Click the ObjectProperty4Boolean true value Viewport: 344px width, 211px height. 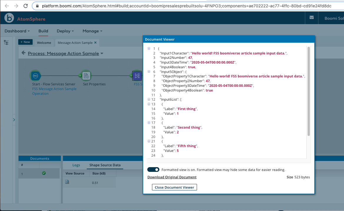(x=209, y=90)
